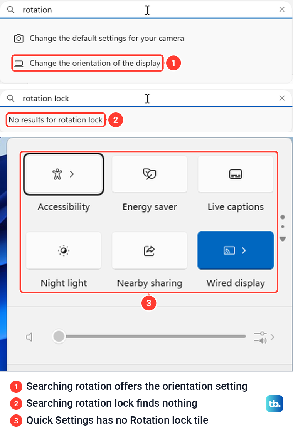Mute volume using the speaker icon
Screen dimensions: 293x436
click(x=29, y=337)
